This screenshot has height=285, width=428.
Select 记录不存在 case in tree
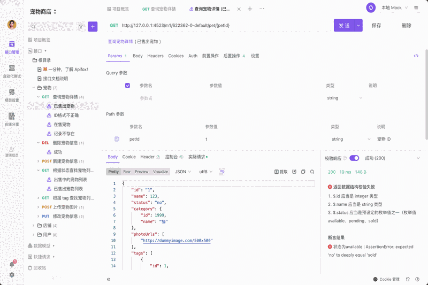pyautogui.click(x=64, y=134)
